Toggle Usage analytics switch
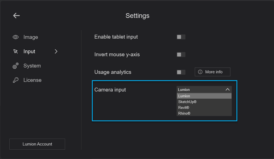The width and height of the screenshot is (274, 159). coord(181,72)
